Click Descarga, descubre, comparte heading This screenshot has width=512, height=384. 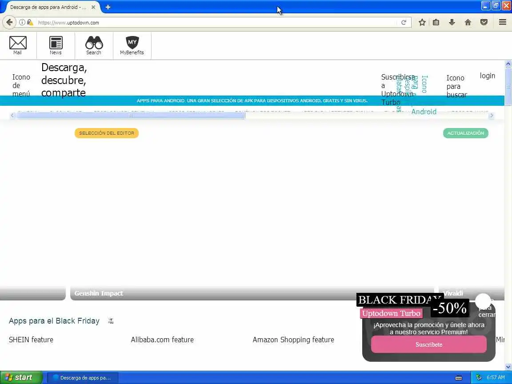pos(64,80)
